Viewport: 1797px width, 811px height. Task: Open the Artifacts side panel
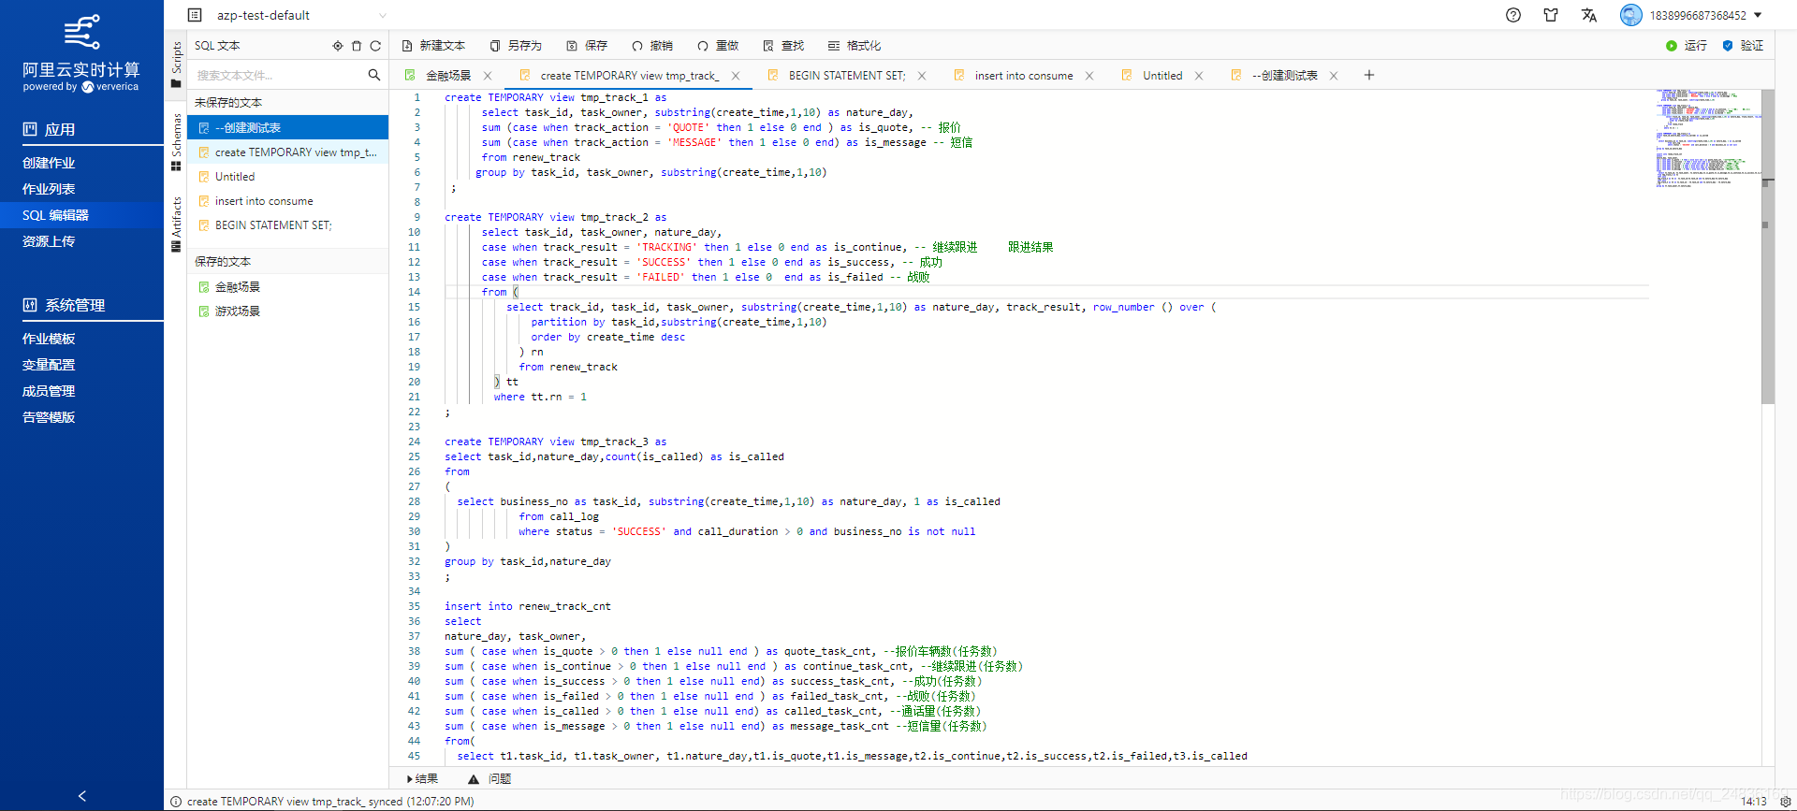(176, 224)
